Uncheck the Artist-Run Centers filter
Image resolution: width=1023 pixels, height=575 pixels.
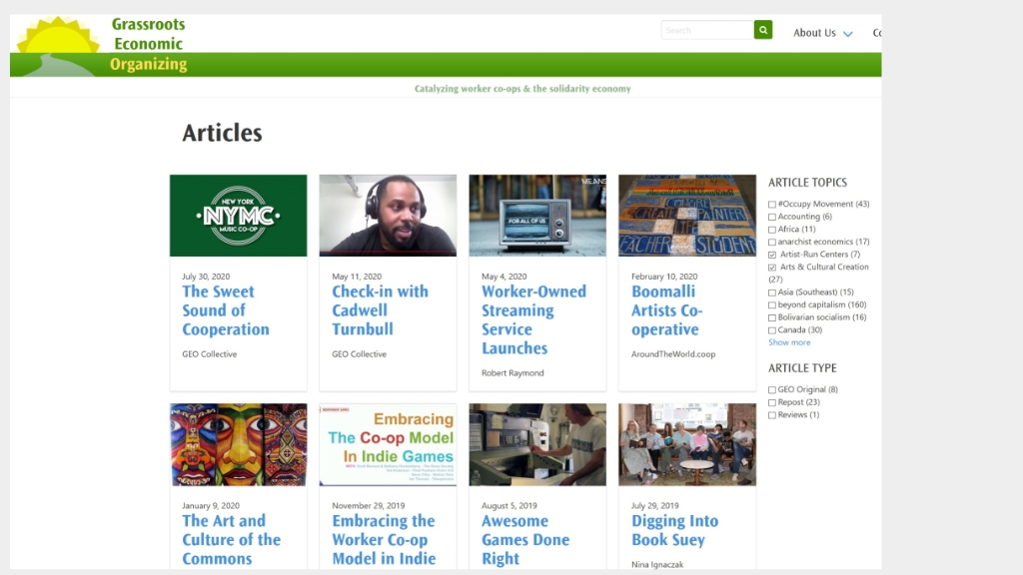(x=772, y=255)
